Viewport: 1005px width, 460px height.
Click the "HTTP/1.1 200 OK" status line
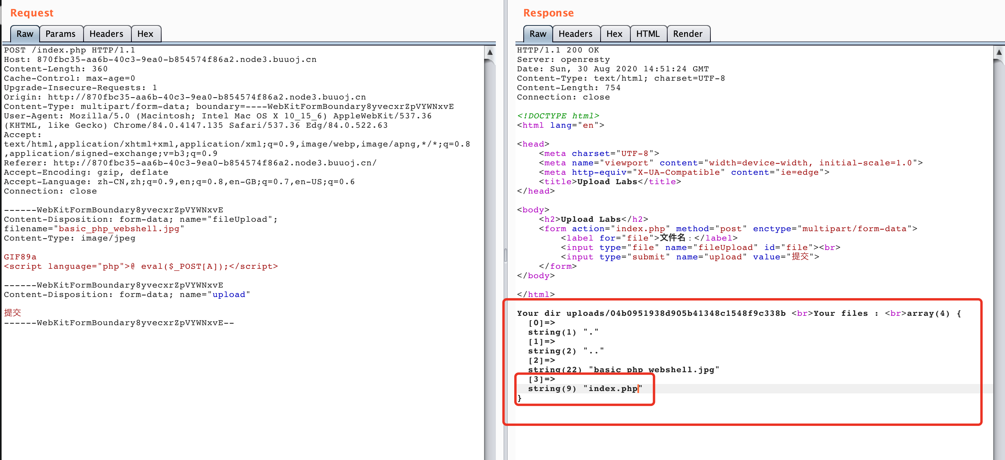point(558,50)
